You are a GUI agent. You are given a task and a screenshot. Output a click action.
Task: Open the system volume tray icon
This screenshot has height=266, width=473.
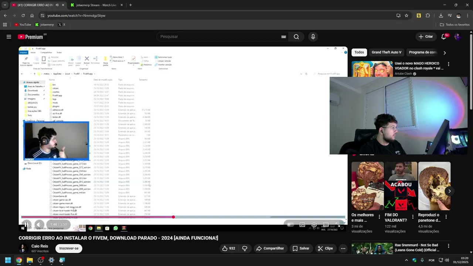coord(446,260)
